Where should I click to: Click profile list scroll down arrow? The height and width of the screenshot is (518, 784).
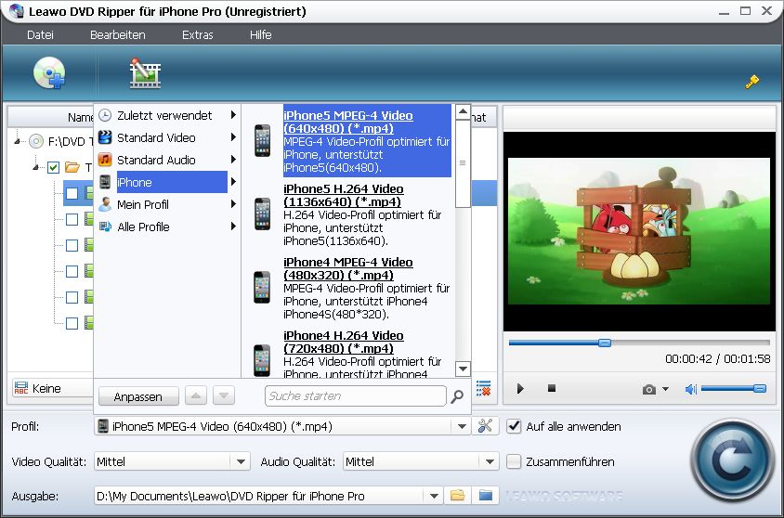[x=463, y=369]
